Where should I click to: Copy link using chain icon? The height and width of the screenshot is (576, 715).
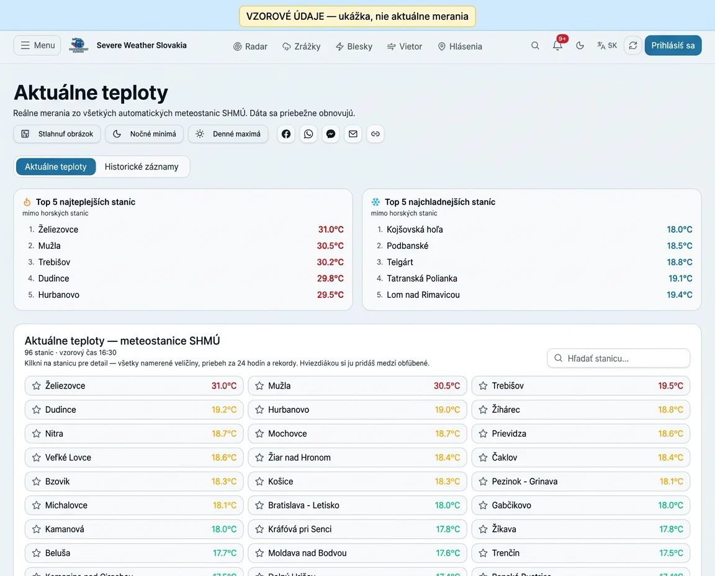point(375,133)
